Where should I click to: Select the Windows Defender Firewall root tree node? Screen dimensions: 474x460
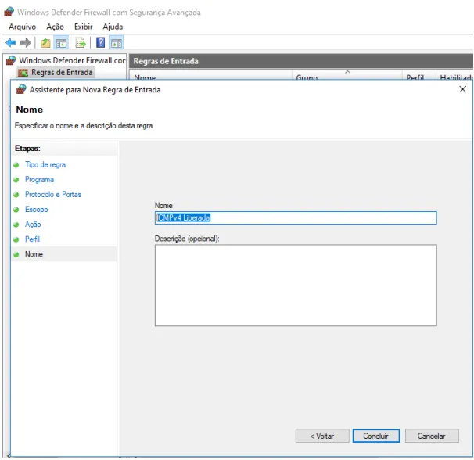72,60
